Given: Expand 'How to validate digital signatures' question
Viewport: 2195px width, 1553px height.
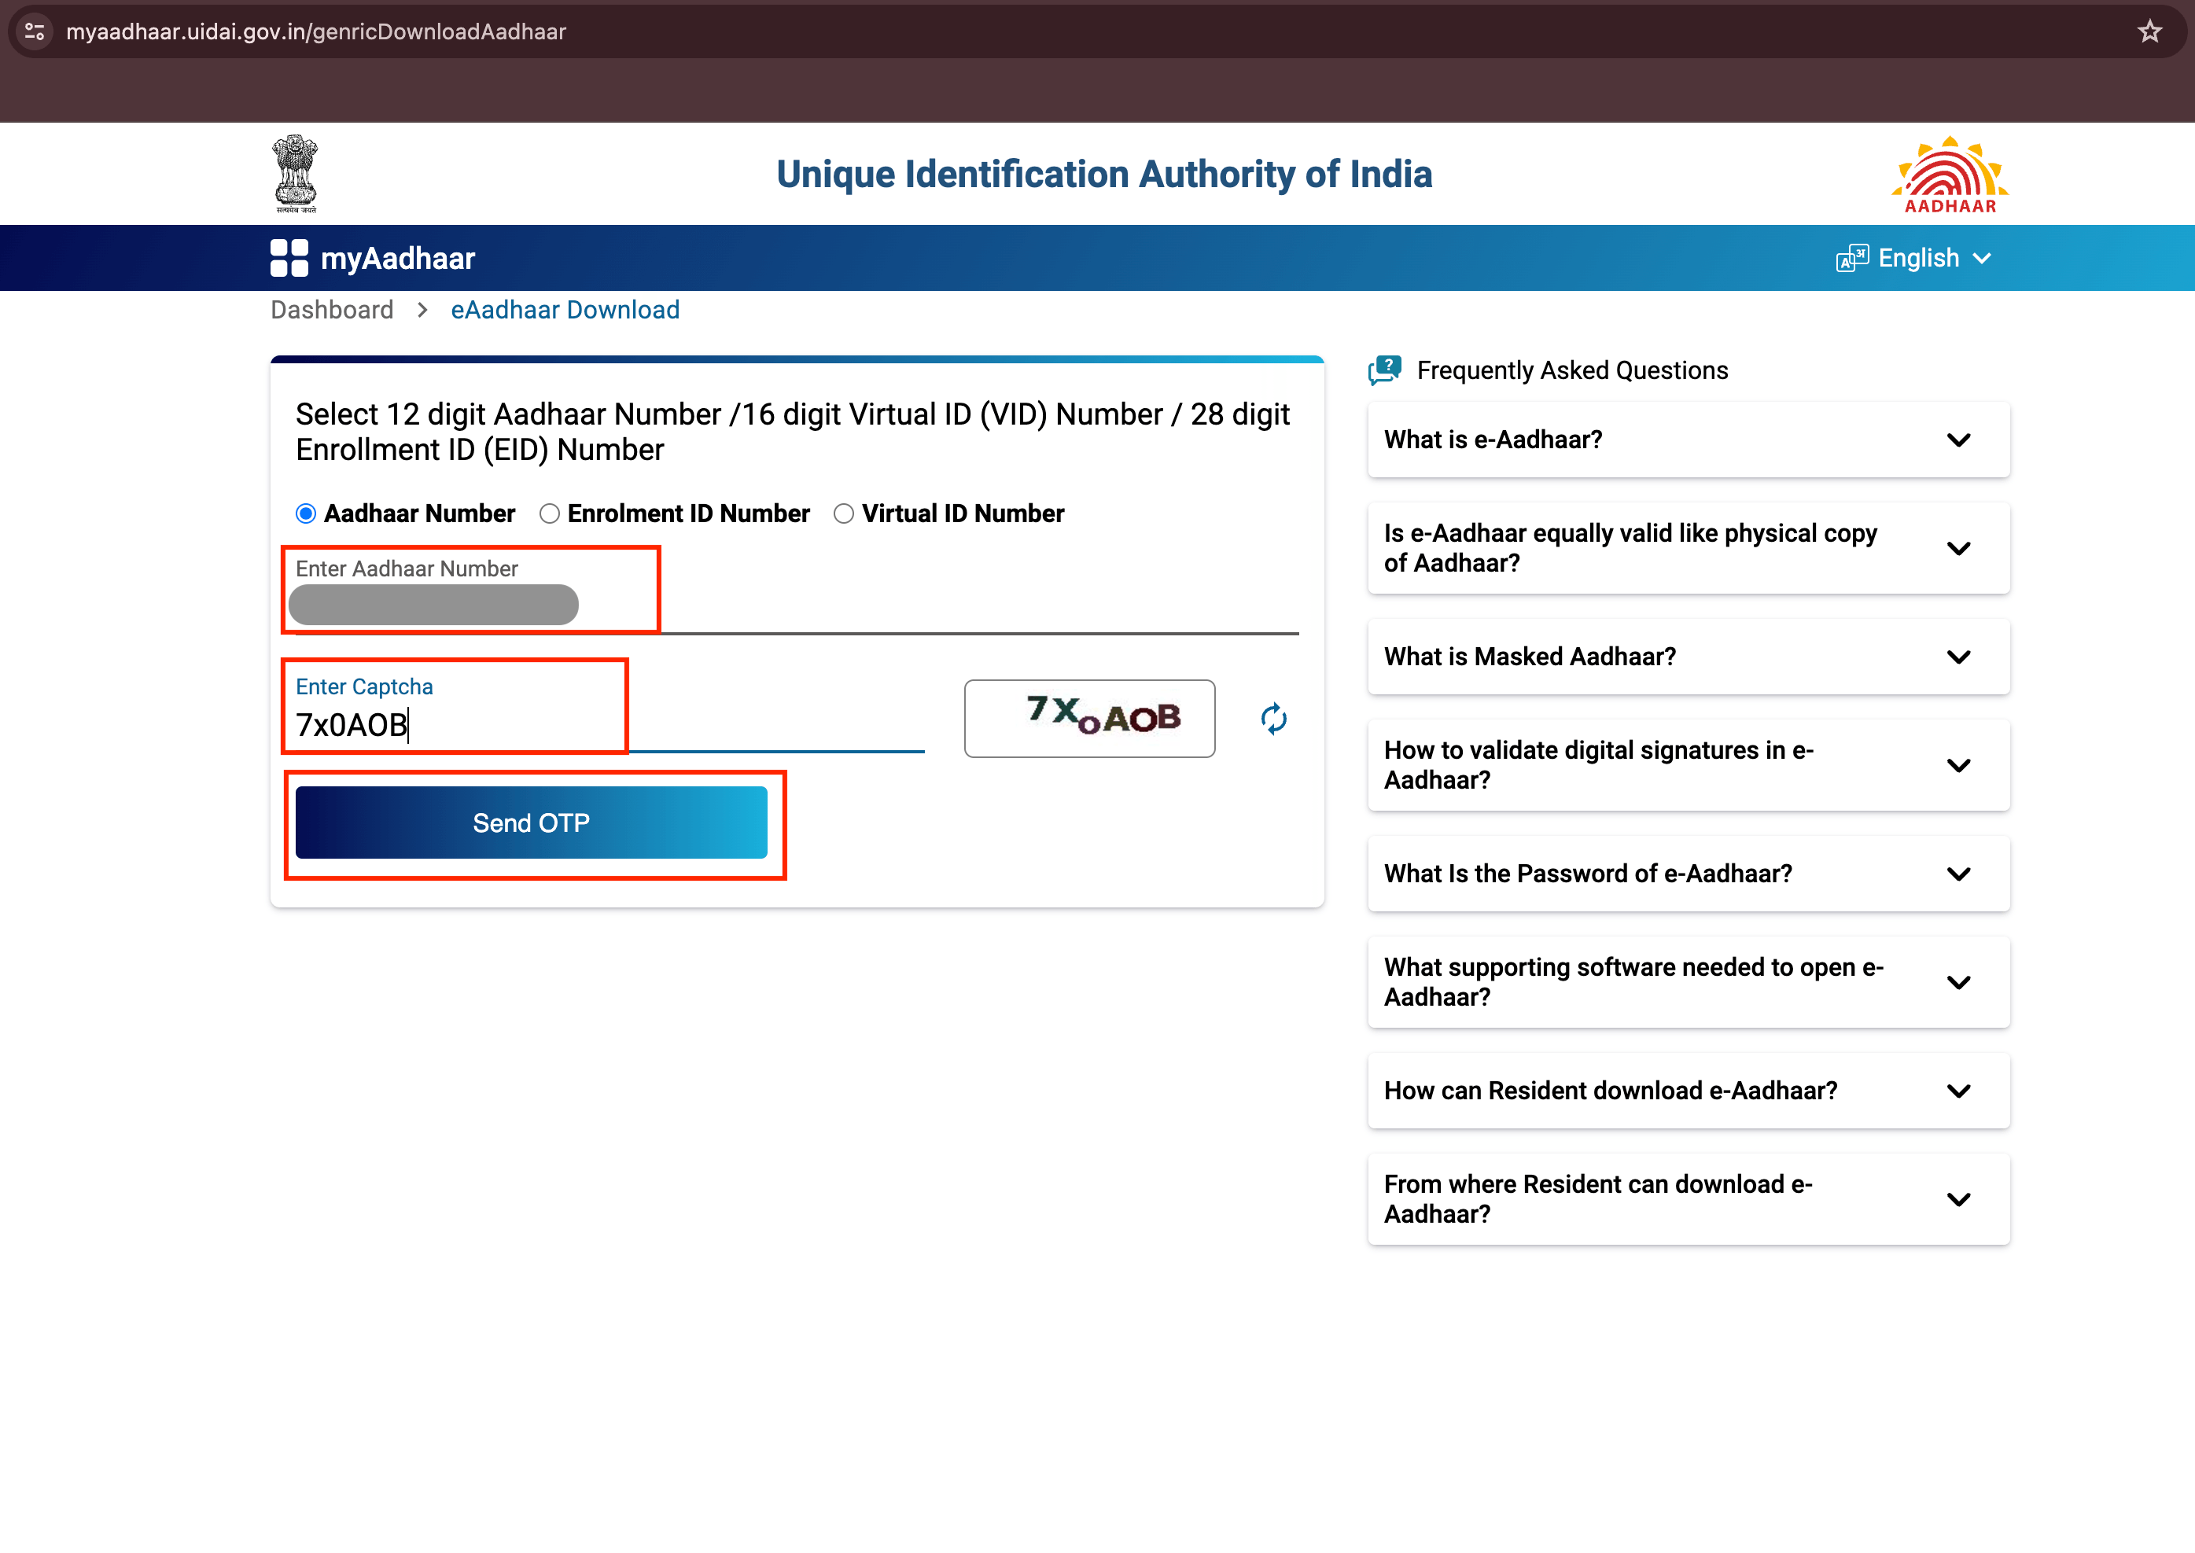Looking at the screenshot, I should [x=1688, y=765].
